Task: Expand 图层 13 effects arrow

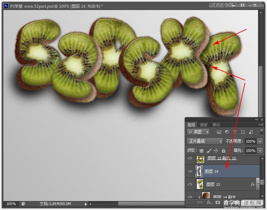Action: pos(258,184)
